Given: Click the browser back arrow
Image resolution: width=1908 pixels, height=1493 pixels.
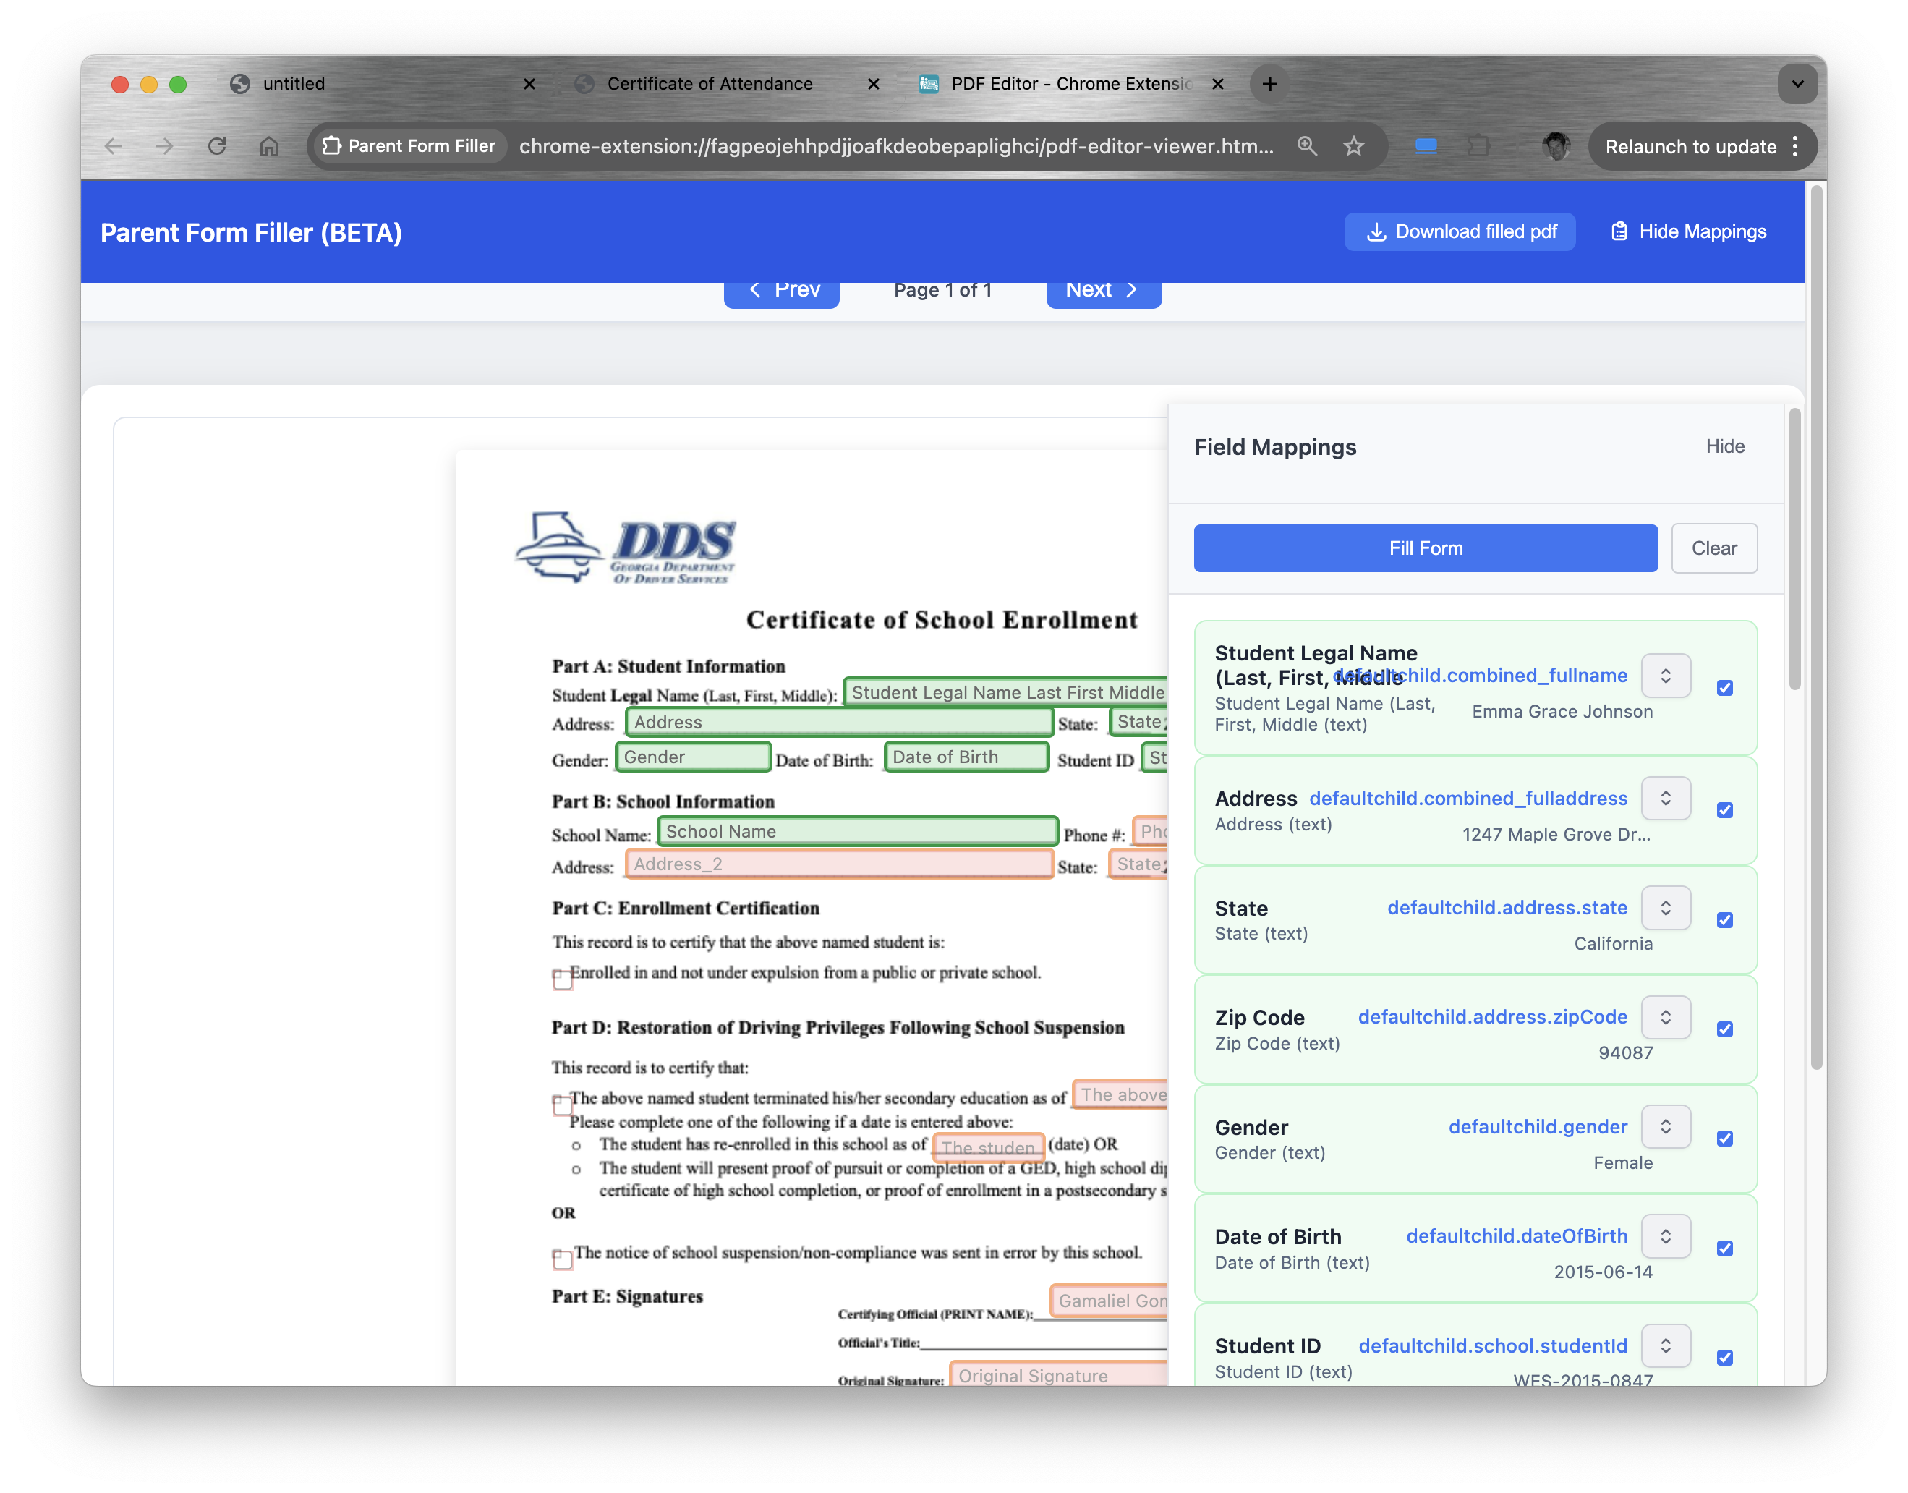Looking at the screenshot, I should (x=114, y=146).
